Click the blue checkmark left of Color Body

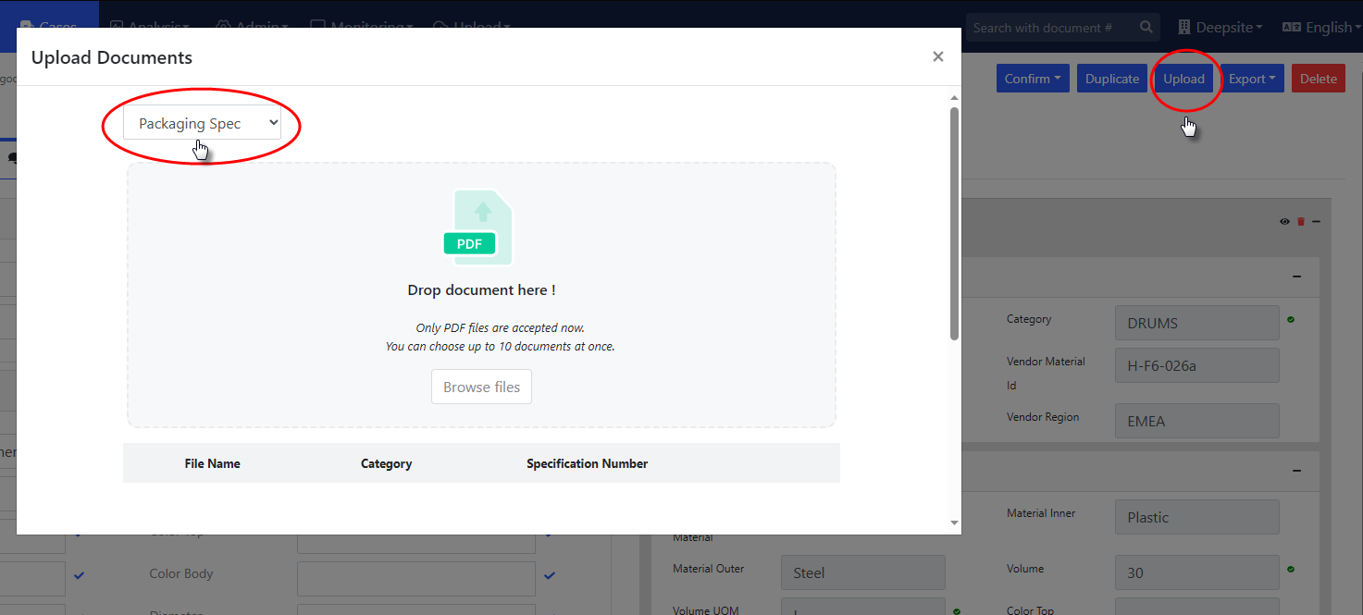click(x=79, y=575)
